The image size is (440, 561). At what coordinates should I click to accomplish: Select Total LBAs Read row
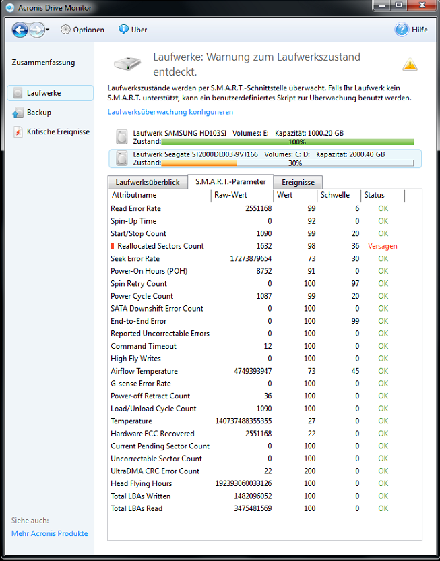(265, 509)
